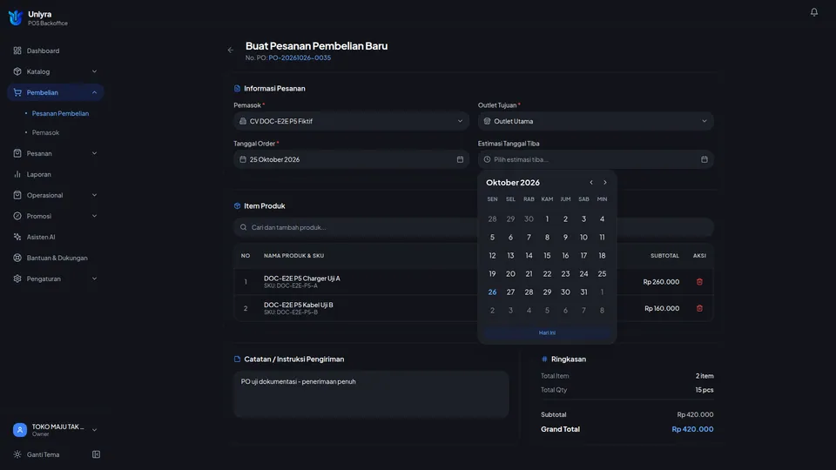Open notifications bell icon

tap(813, 11)
